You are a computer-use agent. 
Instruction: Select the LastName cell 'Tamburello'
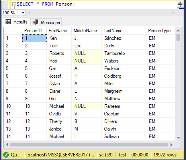pyautogui.click(x=123, y=53)
